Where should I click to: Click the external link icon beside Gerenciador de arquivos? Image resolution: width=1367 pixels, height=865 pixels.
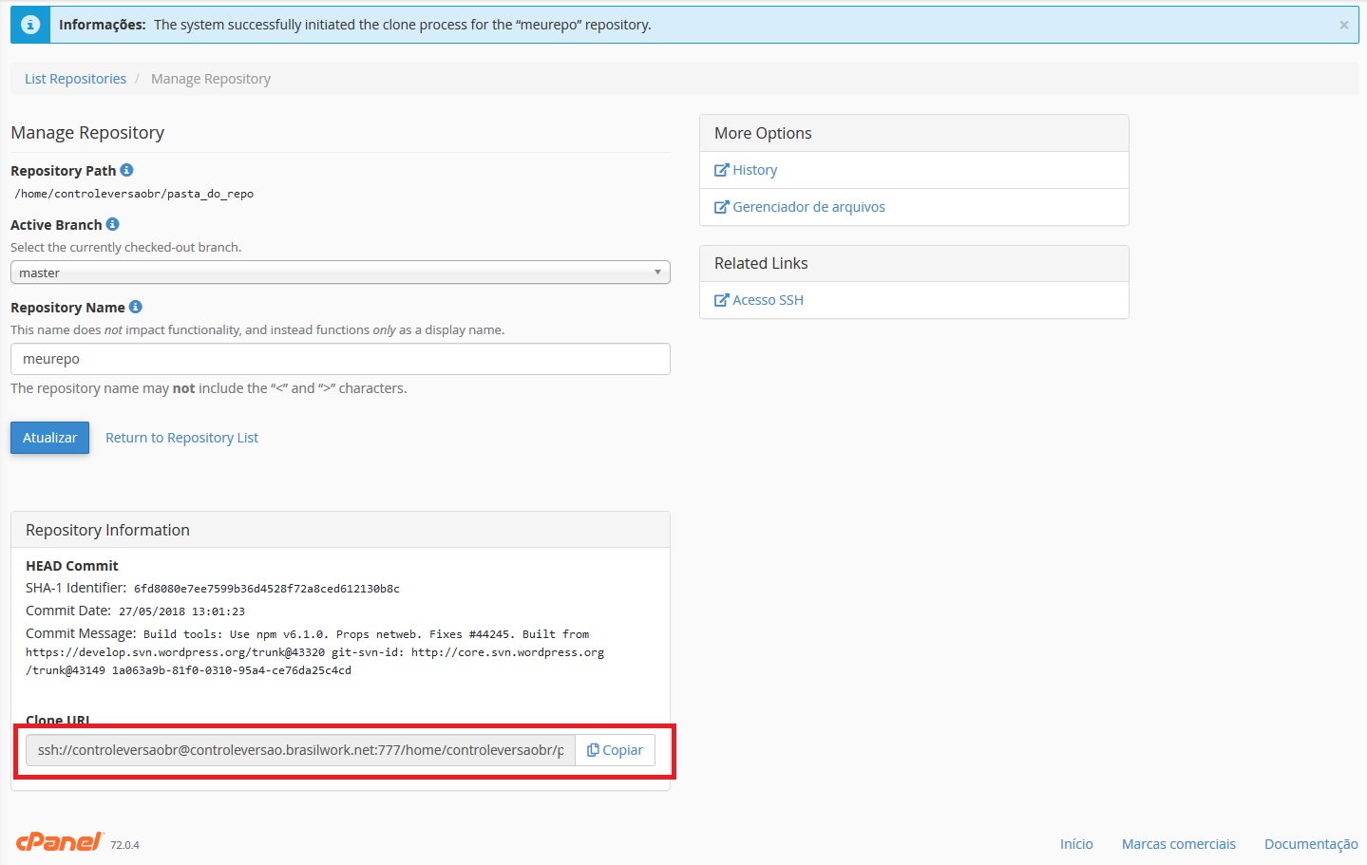[721, 207]
